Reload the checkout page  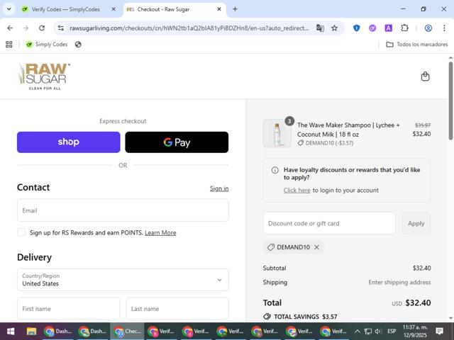tap(42, 28)
